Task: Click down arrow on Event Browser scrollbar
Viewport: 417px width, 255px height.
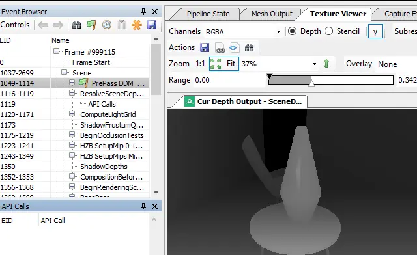Action: (x=156, y=191)
